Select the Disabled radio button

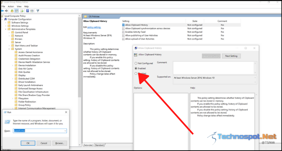click(x=136, y=73)
